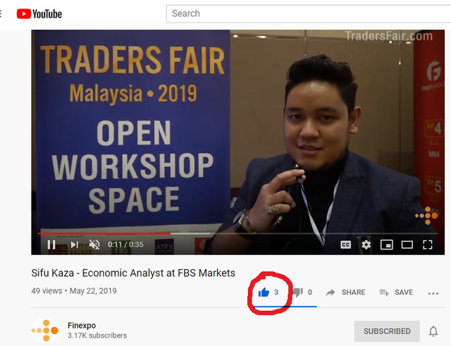Click the 0:11 / 0:35 time display
451x346 pixels.
pyautogui.click(x=125, y=245)
